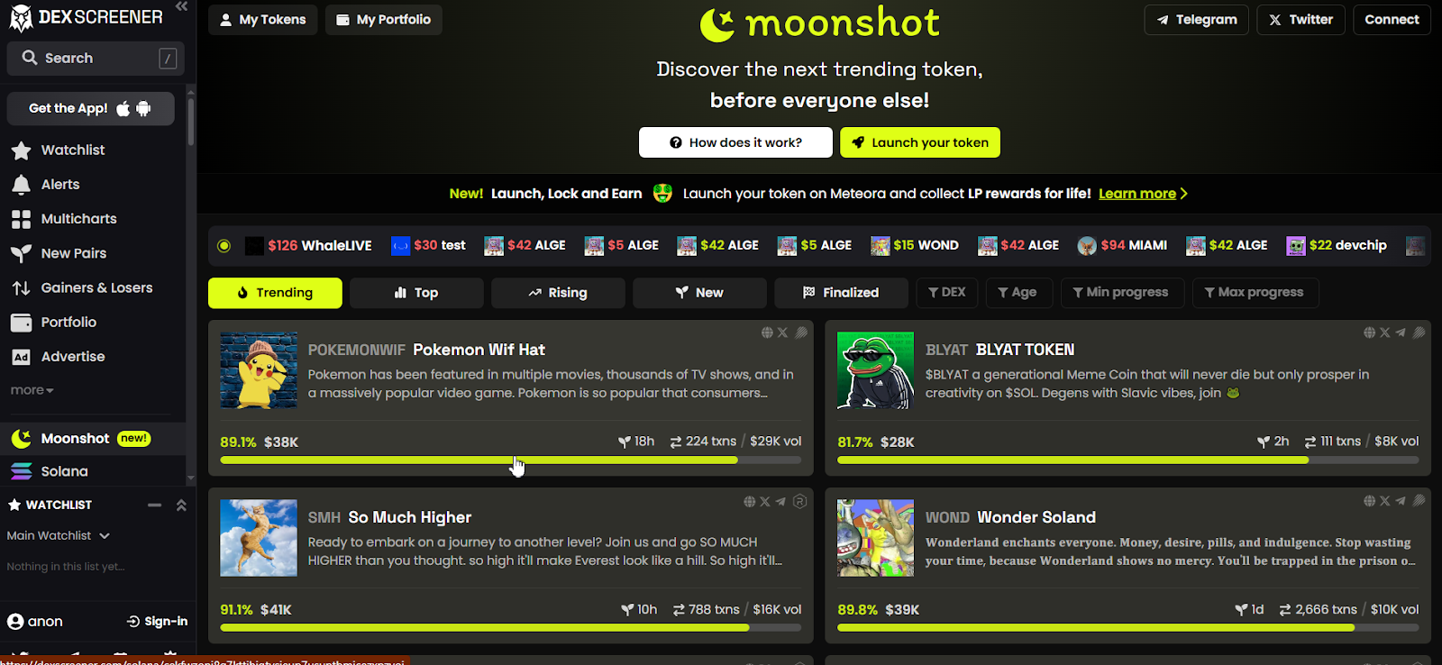Switch to the Rising tab
Image resolution: width=1442 pixels, height=665 pixels.
(x=558, y=293)
